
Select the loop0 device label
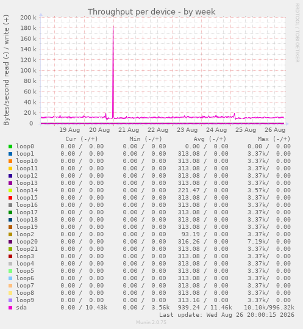coord(25,146)
